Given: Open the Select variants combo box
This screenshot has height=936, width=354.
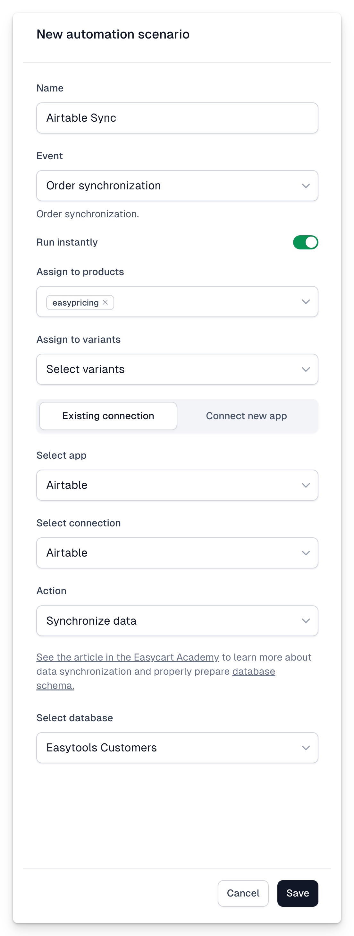Looking at the screenshot, I should pyautogui.click(x=177, y=369).
